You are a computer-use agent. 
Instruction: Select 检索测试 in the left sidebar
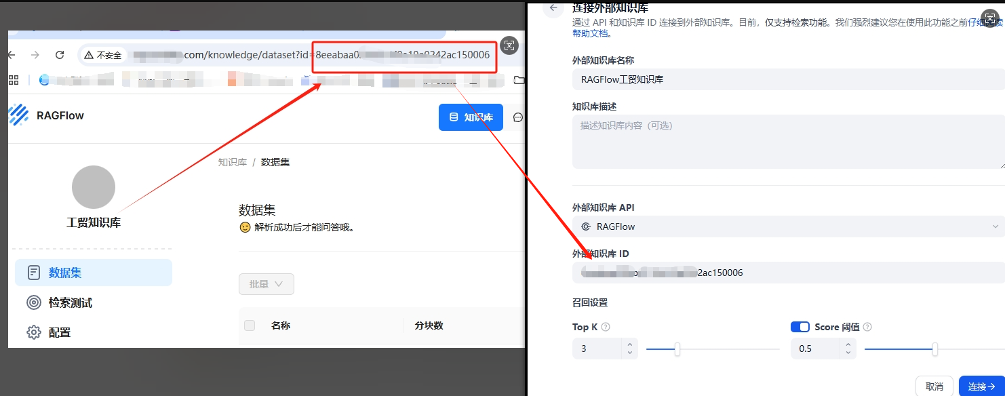[94, 302]
